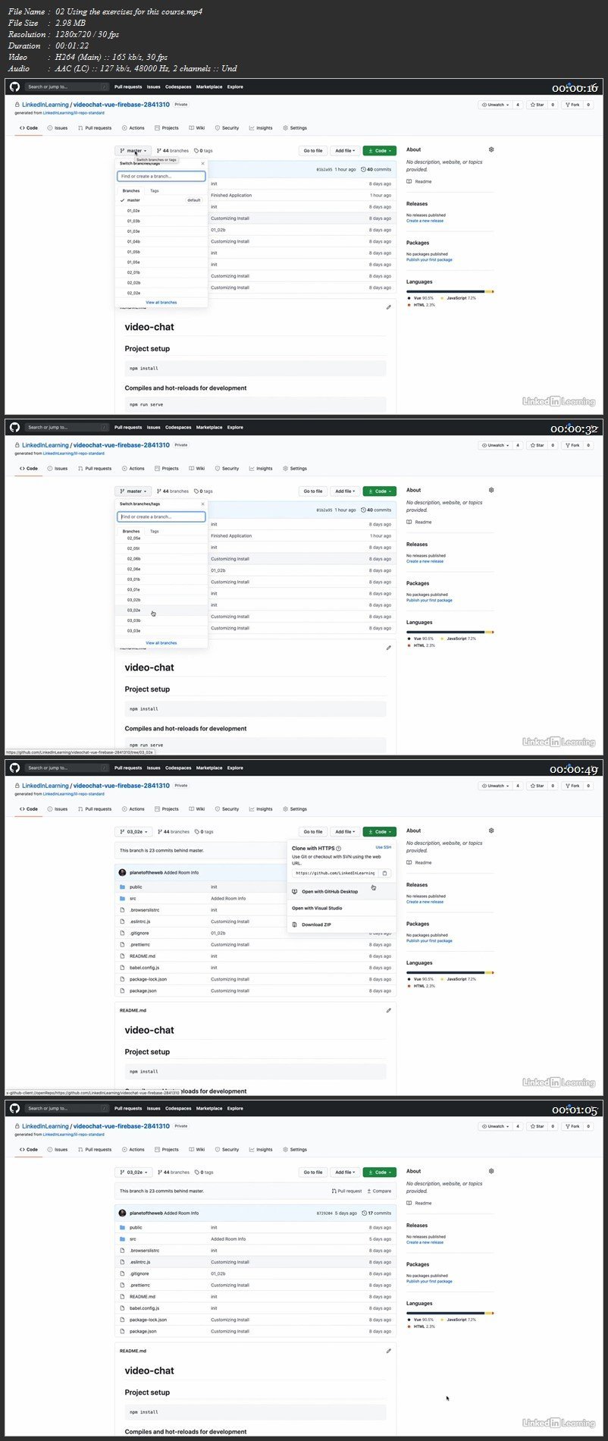
Task: Close the branch popup in the 00:00:32 frame
Action: coord(202,504)
